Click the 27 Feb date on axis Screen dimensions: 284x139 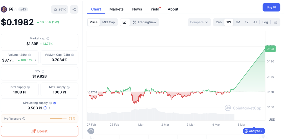91,125
